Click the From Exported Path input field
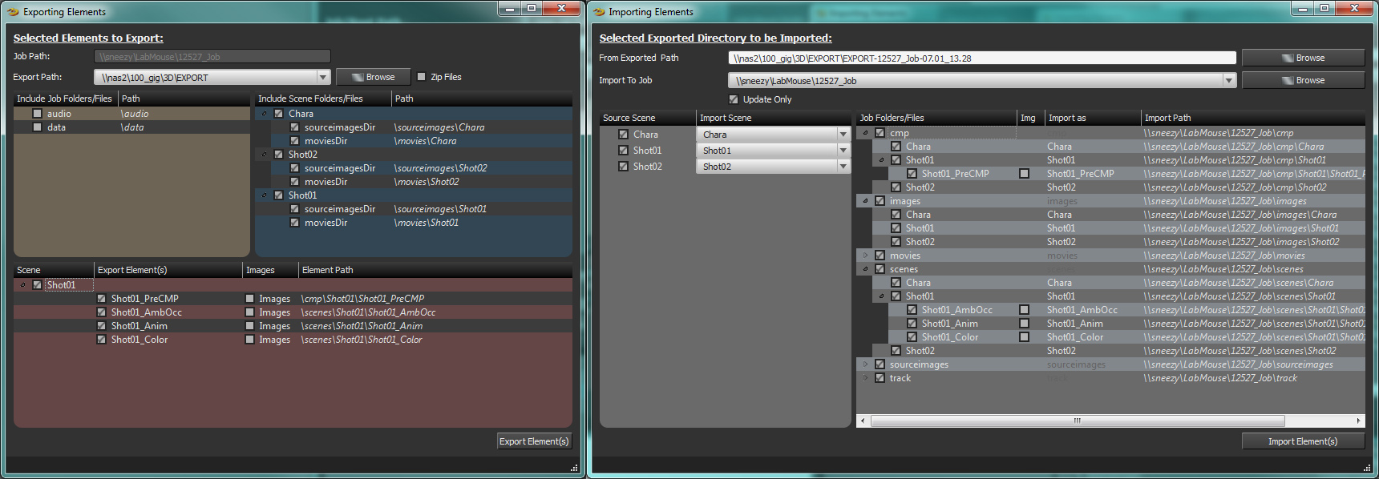 pos(981,58)
